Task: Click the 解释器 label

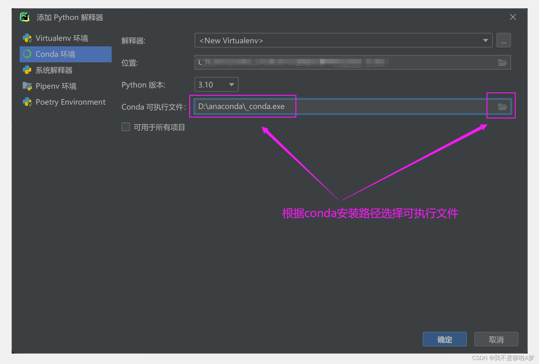Action: coord(133,41)
